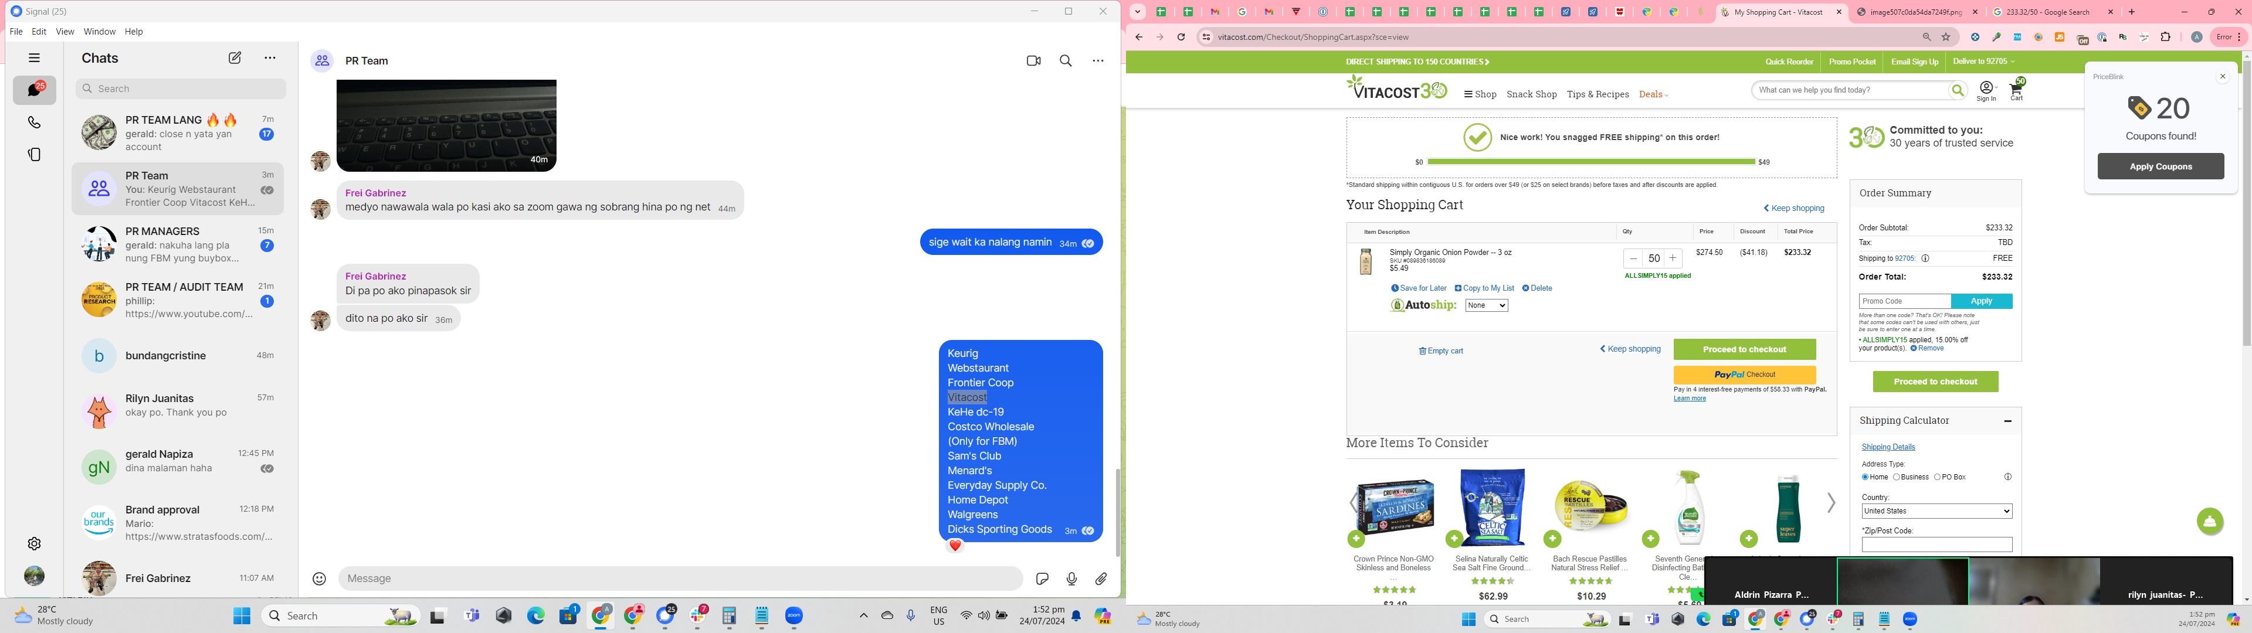Reload the Vitacost page in Chrome
This screenshot has width=2252, height=633.
tap(1181, 38)
